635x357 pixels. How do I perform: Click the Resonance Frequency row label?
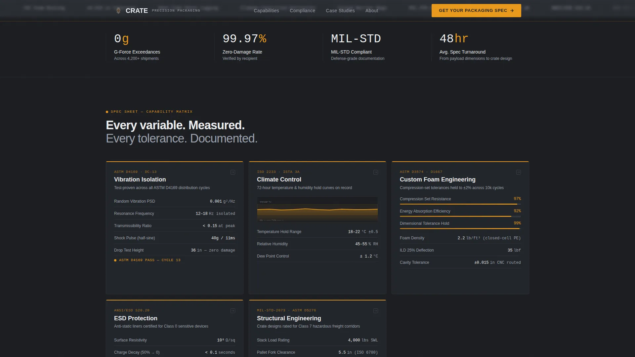134,214
